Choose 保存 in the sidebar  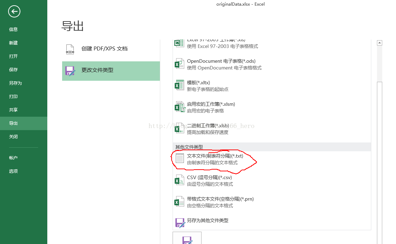click(x=13, y=70)
